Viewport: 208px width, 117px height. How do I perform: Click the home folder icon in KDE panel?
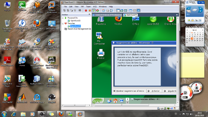tap(115, 101)
